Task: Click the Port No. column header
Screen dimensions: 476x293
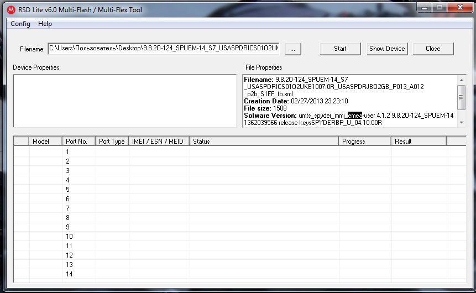Action: click(79, 141)
